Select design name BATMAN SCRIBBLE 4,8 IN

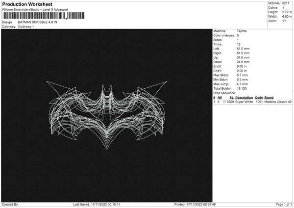tap(38, 22)
